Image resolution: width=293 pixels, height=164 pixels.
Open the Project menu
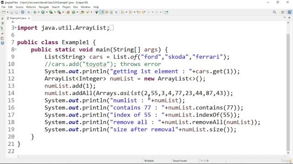click(66, 7)
